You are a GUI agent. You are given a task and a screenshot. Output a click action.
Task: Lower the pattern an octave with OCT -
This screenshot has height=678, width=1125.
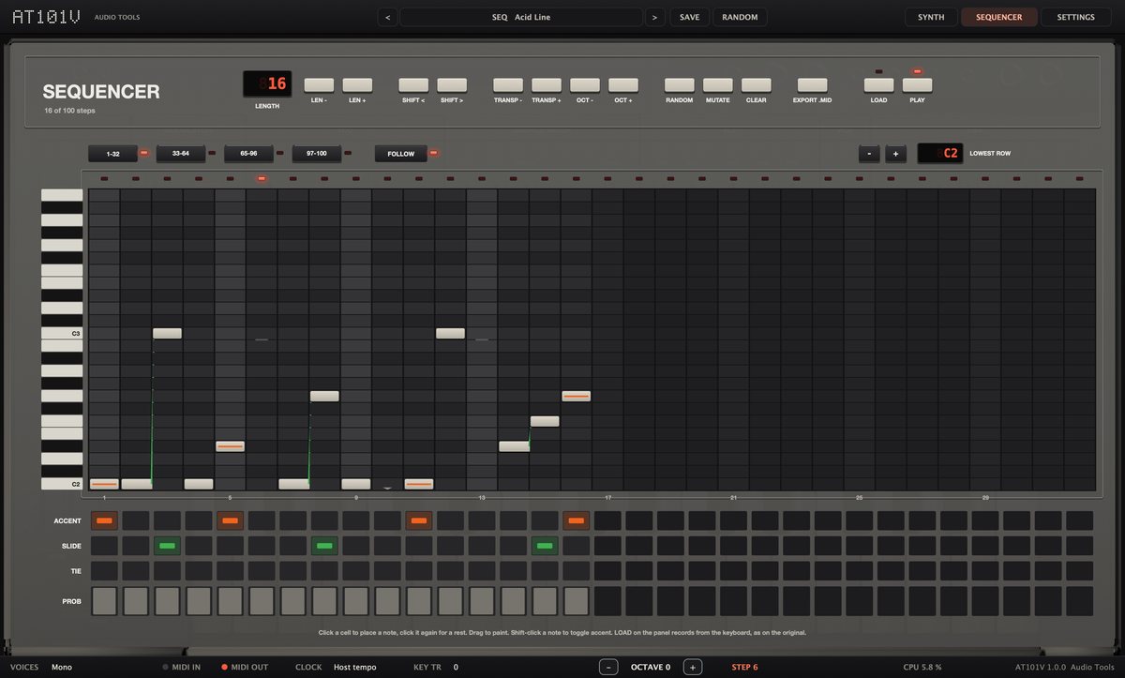click(585, 85)
